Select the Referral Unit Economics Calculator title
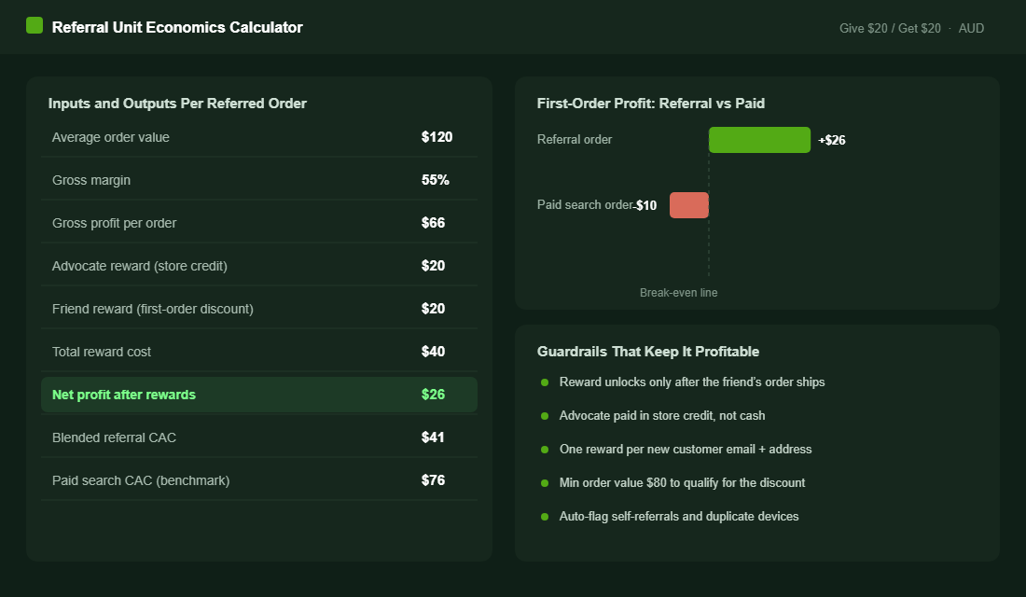The width and height of the screenshot is (1026, 597). (177, 27)
